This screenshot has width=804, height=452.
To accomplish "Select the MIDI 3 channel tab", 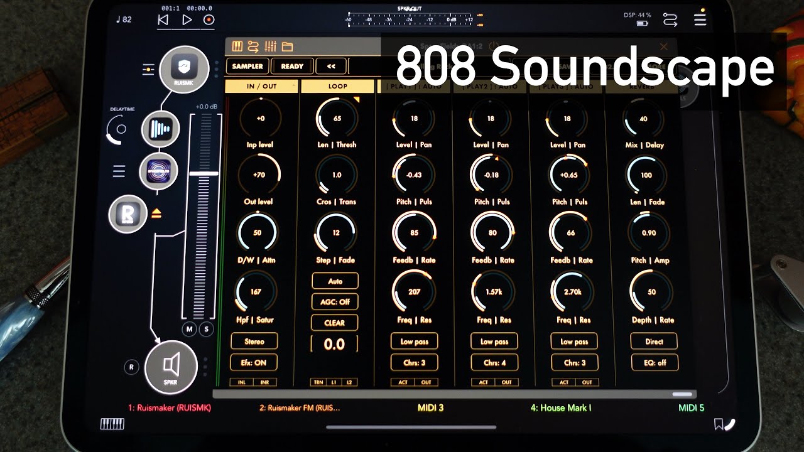I will point(430,408).
